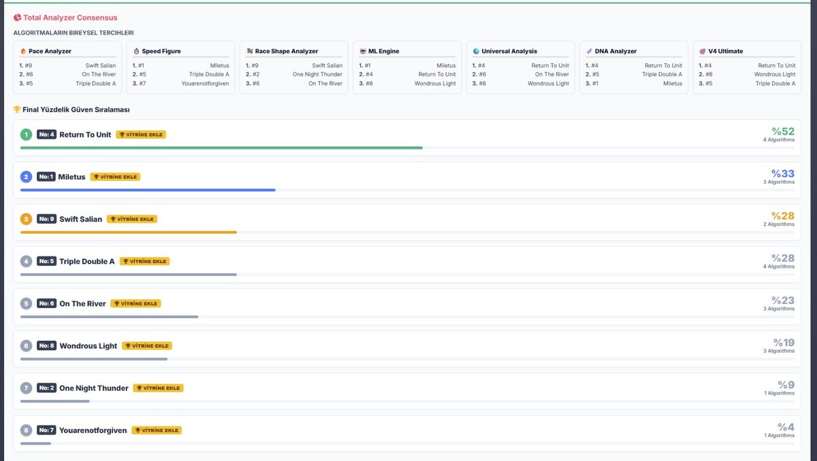The image size is (817, 461).
Task: Click Vitrine Ekle next to Miletus
Action: pyautogui.click(x=115, y=177)
